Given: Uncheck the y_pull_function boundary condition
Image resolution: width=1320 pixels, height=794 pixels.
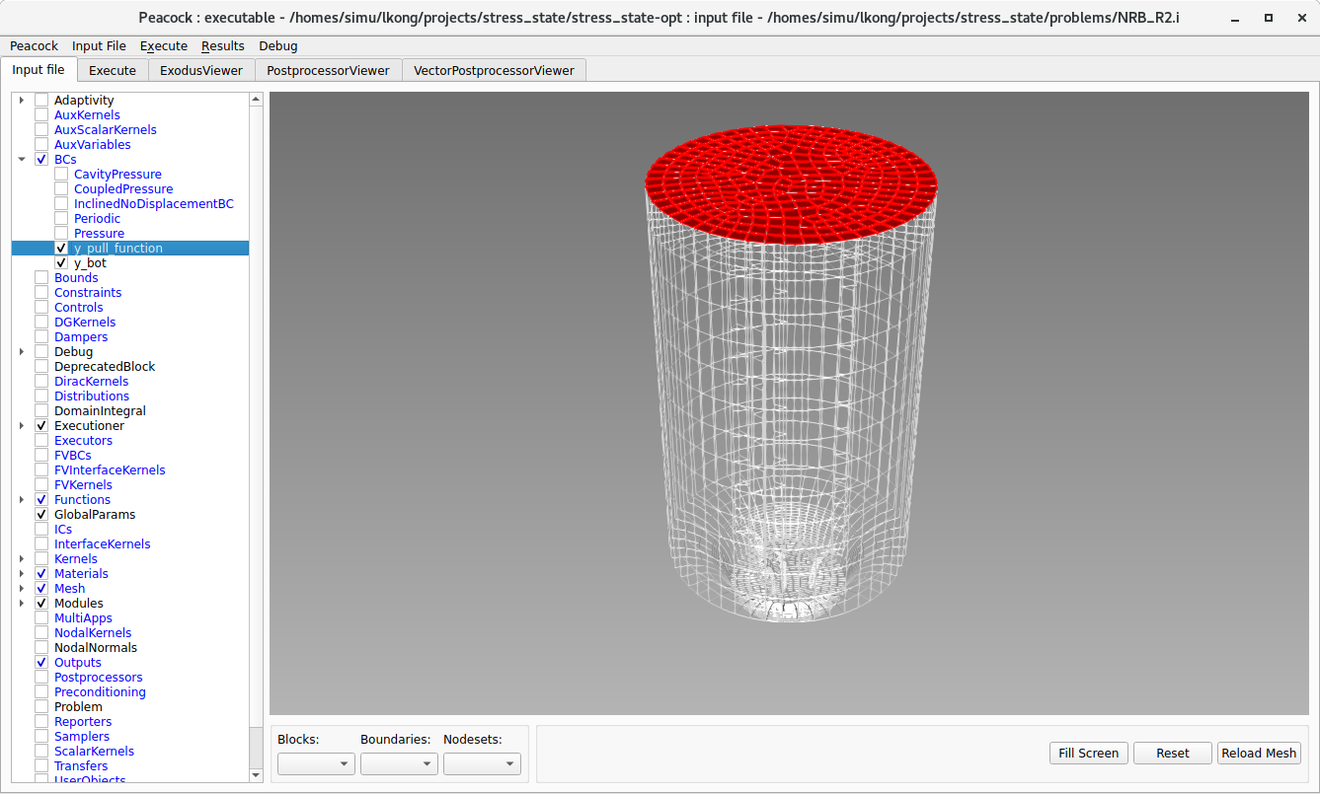Looking at the screenshot, I should tap(61, 248).
